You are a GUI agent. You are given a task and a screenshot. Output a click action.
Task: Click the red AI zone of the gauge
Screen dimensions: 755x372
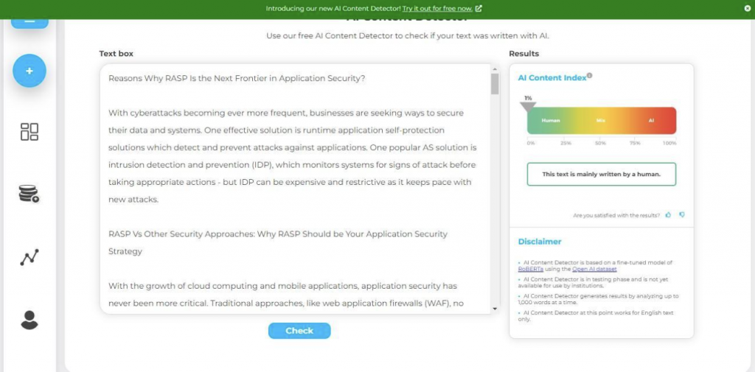click(651, 120)
